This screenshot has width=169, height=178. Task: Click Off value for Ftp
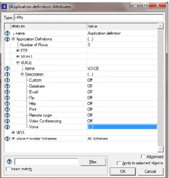pyautogui.click(x=122, y=98)
